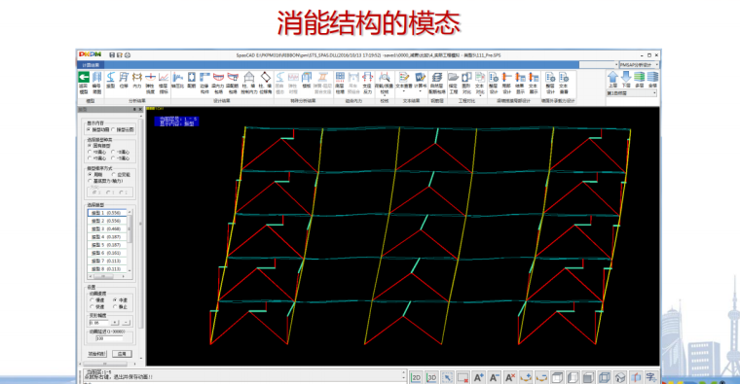This screenshot has height=384, width=740.
Task: Click the 应用 apply button
Action: coord(122,354)
